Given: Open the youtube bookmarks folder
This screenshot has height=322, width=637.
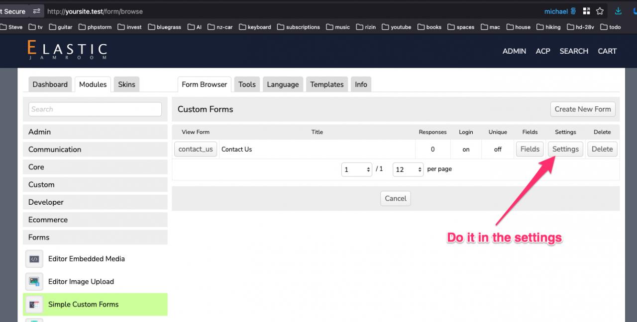Looking at the screenshot, I should (x=397, y=27).
